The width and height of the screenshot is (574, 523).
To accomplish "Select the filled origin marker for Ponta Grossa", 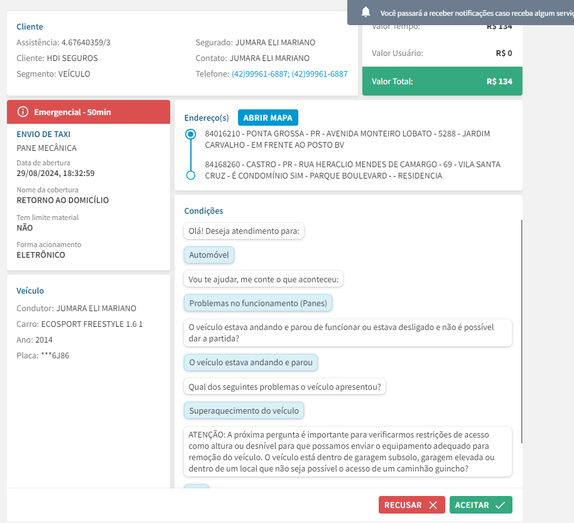I will (191, 134).
